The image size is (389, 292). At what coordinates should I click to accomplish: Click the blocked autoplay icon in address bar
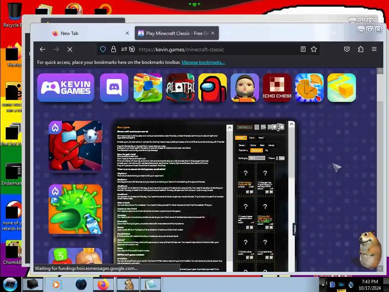[132, 49]
